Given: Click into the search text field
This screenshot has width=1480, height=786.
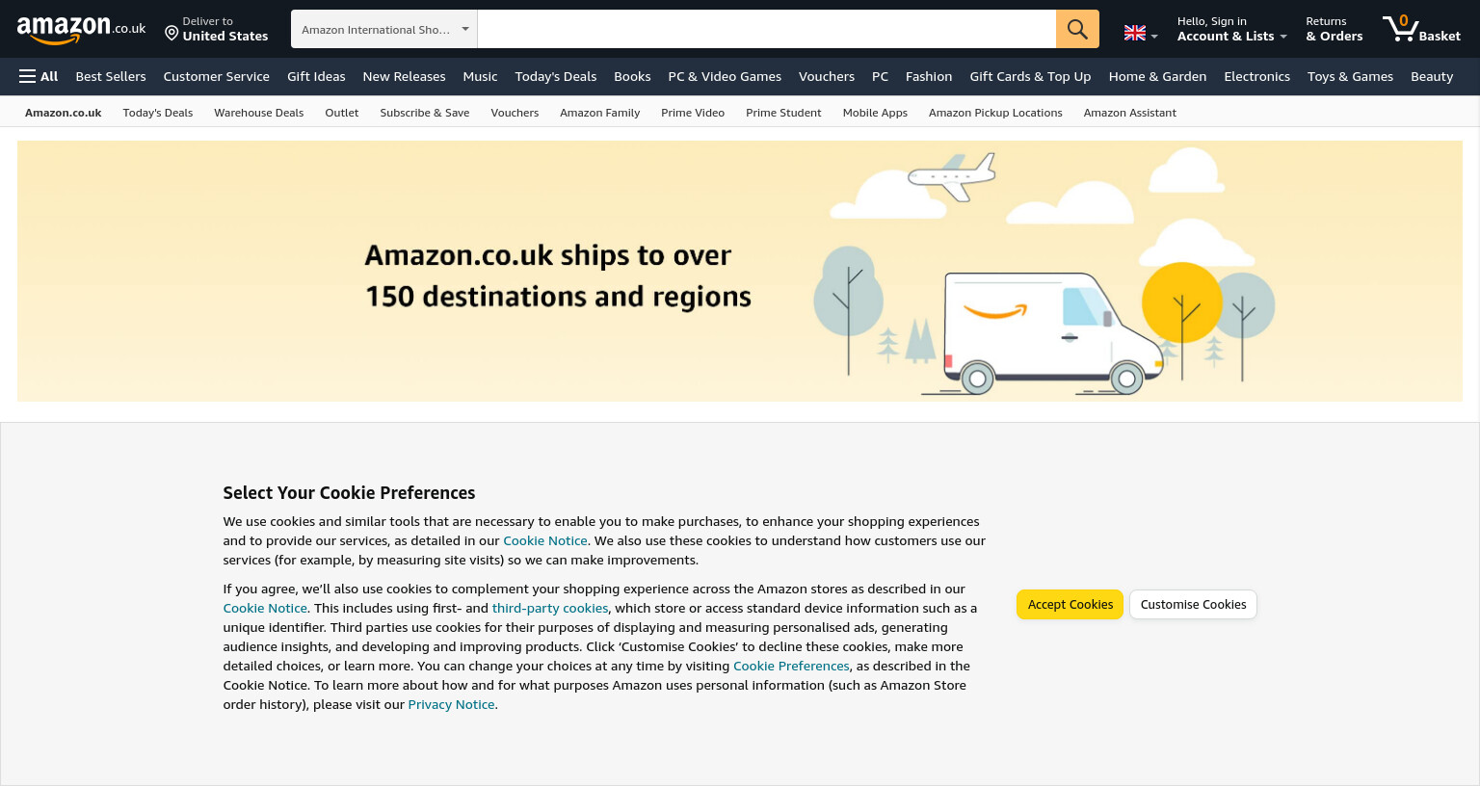Looking at the screenshot, I should click(767, 29).
